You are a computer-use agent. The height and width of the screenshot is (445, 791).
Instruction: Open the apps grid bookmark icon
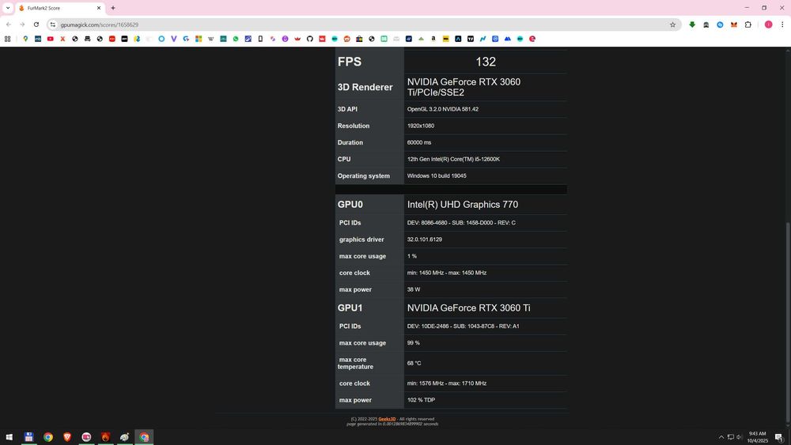(x=8, y=39)
